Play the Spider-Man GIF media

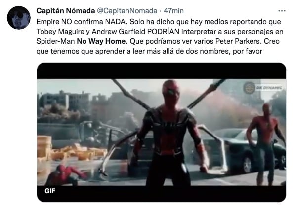162,132
